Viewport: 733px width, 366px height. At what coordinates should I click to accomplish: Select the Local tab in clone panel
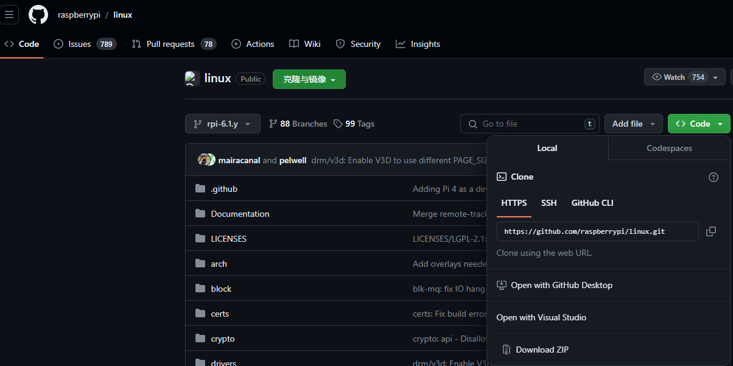pyautogui.click(x=547, y=148)
